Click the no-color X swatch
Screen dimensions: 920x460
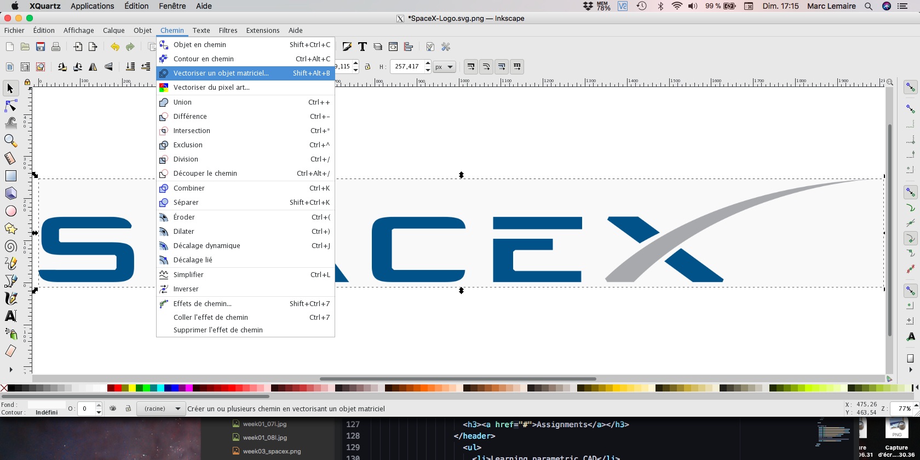pyautogui.click(x=4, y=388)
